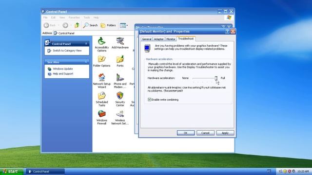Viewport: 312px width, 175px height.
Task: Open the Edit menu
Action: click(53, 17)
